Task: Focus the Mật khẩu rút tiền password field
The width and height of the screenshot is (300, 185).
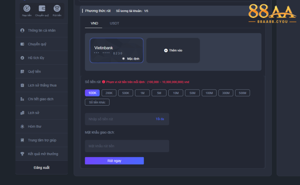Action: pos(127,146)
